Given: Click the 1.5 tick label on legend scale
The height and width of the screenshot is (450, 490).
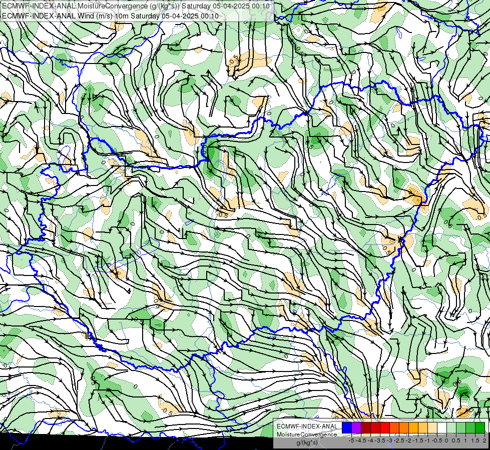Looking at the screenshot, I should [475, 440].
